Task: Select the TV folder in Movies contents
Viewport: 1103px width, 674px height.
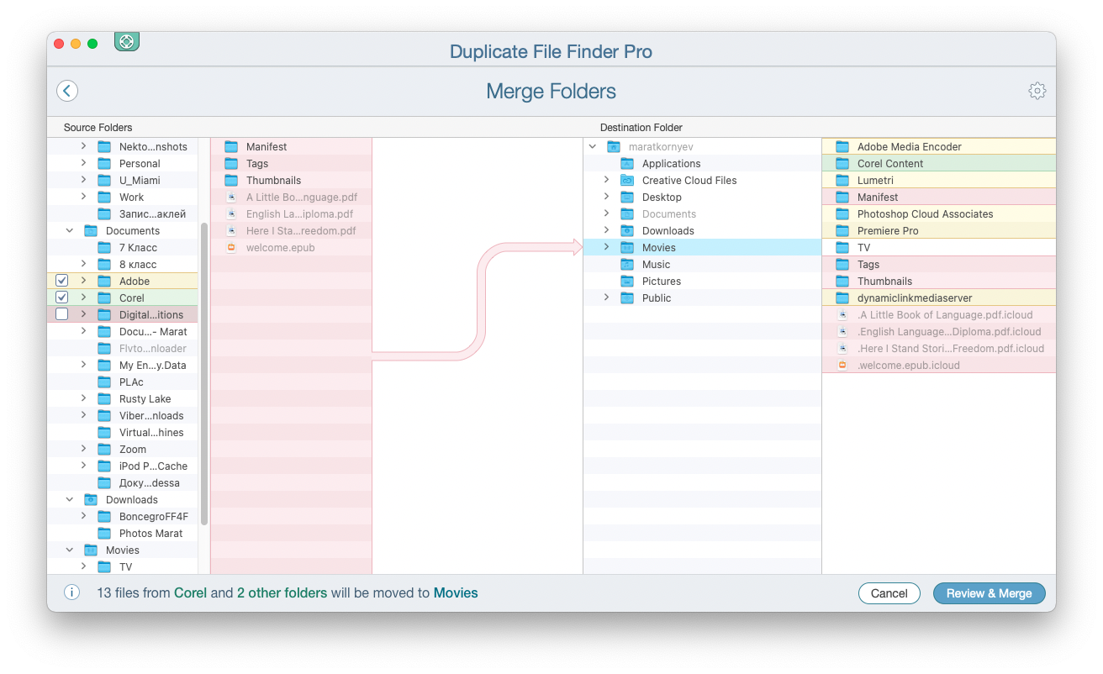Action: click(938, 247)
